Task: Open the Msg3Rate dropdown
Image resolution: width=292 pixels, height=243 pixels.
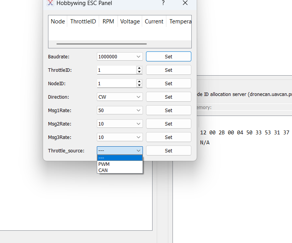Action: (x=120, y=137)
